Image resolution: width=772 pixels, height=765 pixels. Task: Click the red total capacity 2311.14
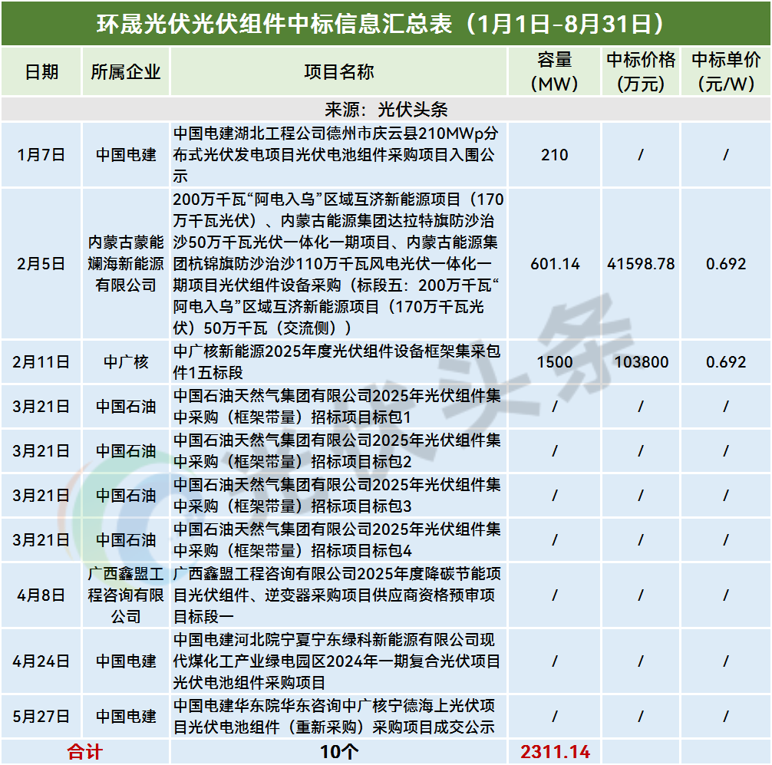554,752
